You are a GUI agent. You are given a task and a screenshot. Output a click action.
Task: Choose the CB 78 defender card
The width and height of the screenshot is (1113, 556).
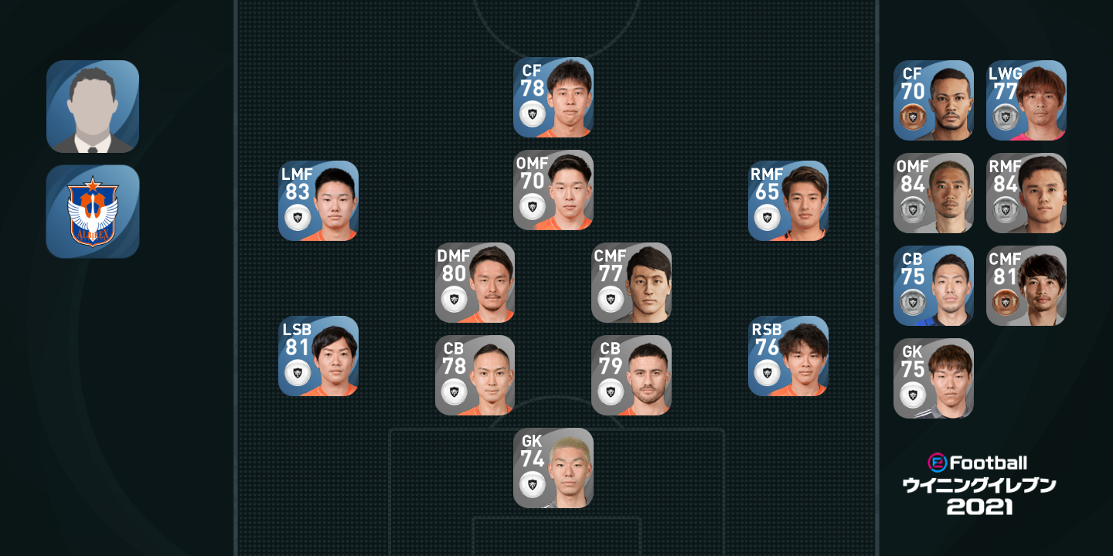[x=475, y=375]
